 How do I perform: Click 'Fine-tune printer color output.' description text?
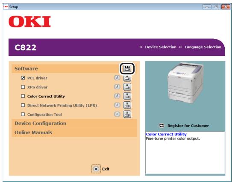click(x=173, y=139)
